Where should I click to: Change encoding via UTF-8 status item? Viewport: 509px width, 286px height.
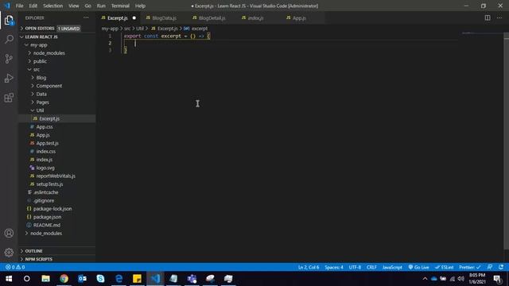pyautogui.click(x=355, y=267)
